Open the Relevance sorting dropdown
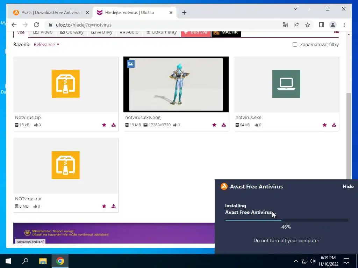Screen dimensions: 358x268 click(x=46, y=44)
